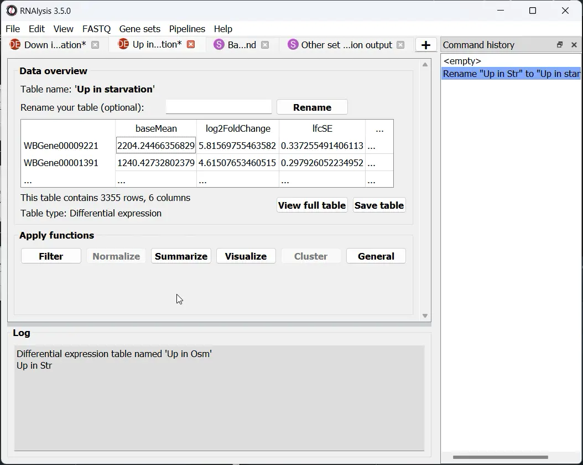Click the Rename button

click(312, 106)
